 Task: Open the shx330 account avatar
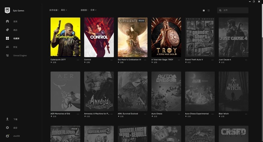[x=7, y=136]
